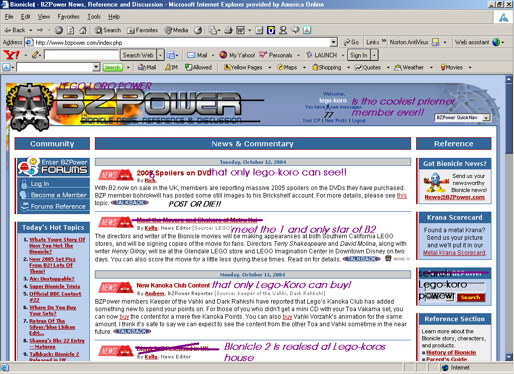Image resolution: width=514 pixels, height=374 pixels.
Task: Open the Web assistant dropdown arrow
Action: [503, 42]
